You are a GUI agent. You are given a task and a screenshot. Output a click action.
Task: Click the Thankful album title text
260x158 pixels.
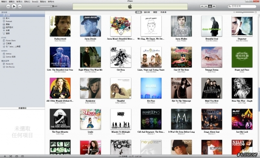121,101
